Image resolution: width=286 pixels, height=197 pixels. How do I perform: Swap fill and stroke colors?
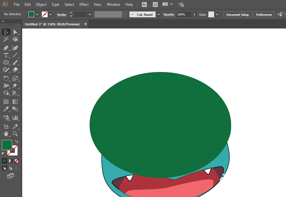pyautogui.click(x=17, y=141)
